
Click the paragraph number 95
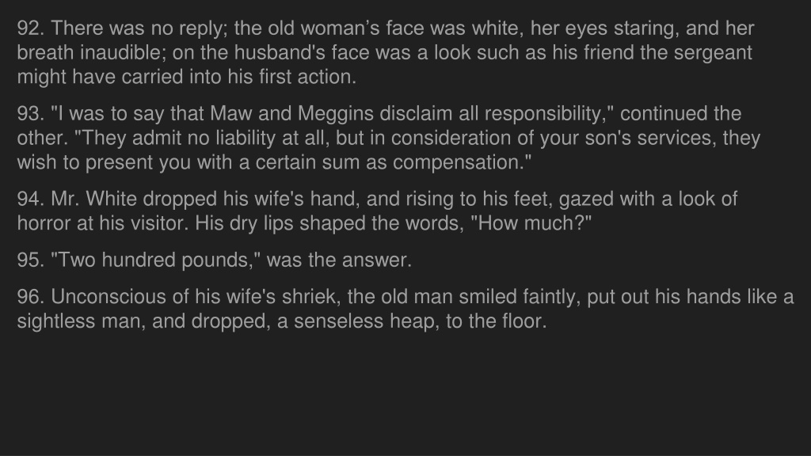(31, 260)
